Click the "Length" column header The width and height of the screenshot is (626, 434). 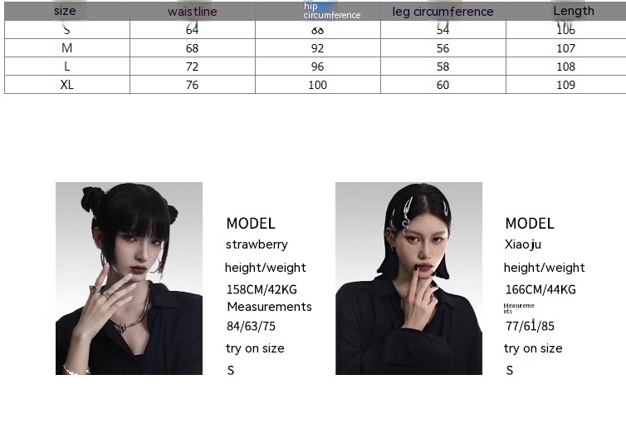pos(573,11)
